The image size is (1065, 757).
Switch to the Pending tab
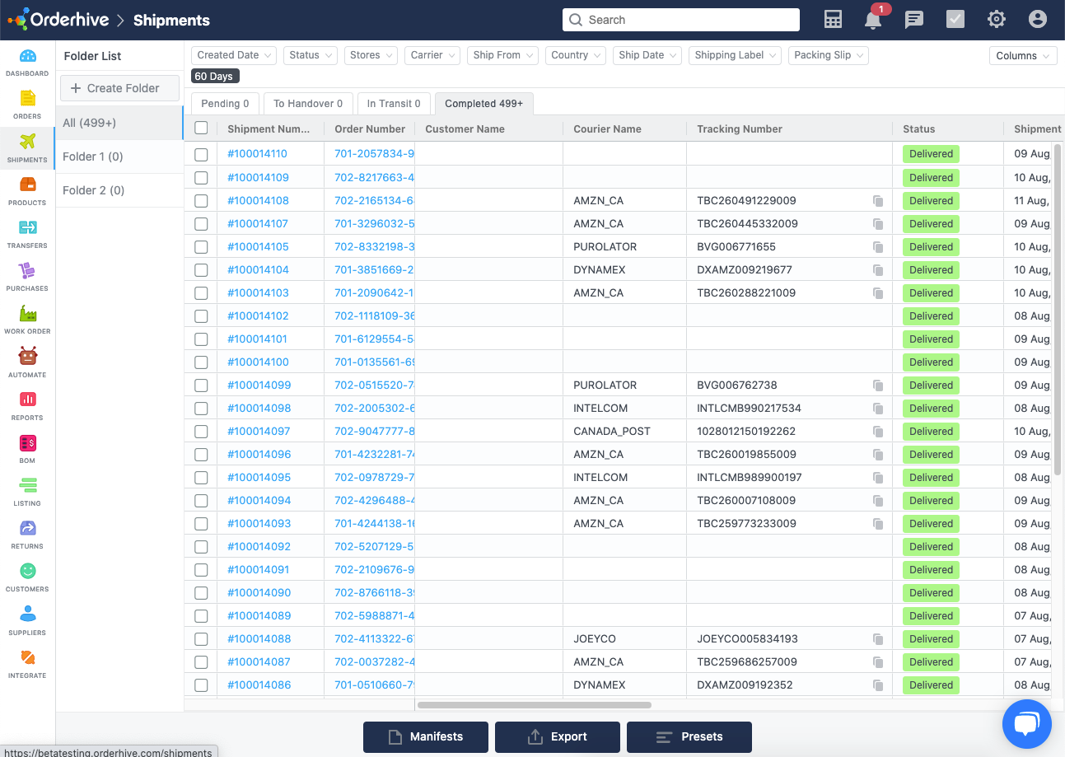coord(225,104)
